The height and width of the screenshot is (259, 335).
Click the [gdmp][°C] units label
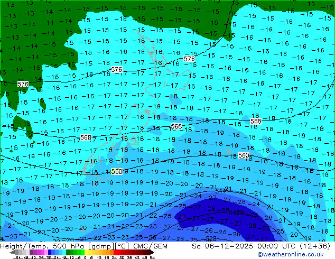(x=109, y=246)
